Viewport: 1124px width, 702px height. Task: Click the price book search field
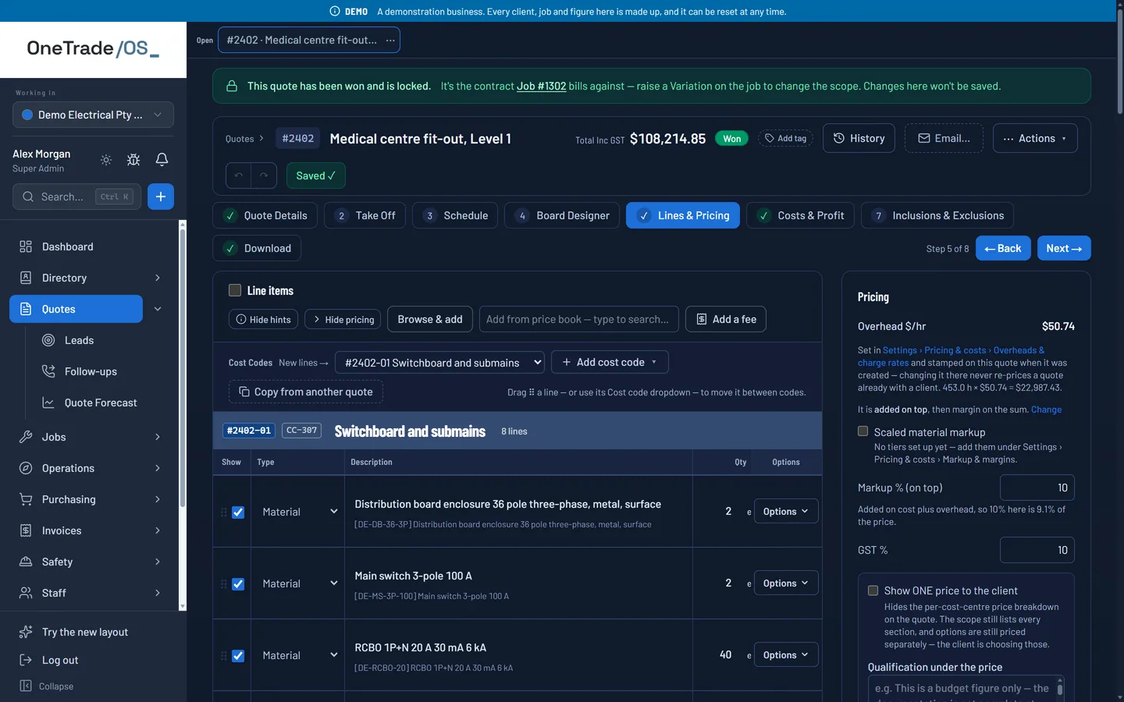(578, 319)
